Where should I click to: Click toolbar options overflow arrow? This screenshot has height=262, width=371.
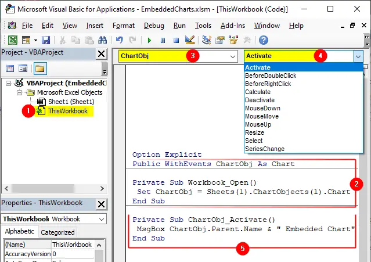[x=367, y=41]
